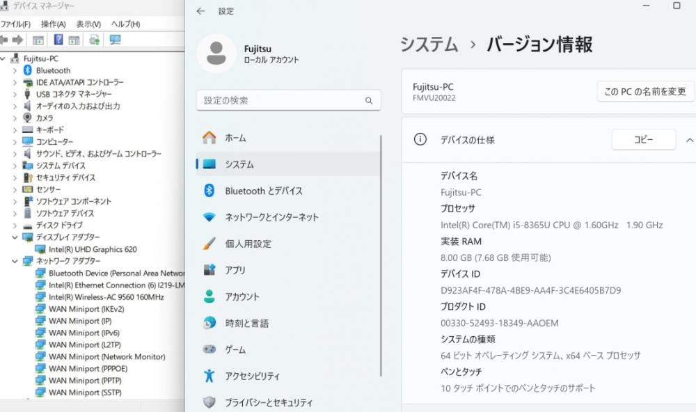Select the センサー device icon
The image size is (696, 412).
click(28, 189)
